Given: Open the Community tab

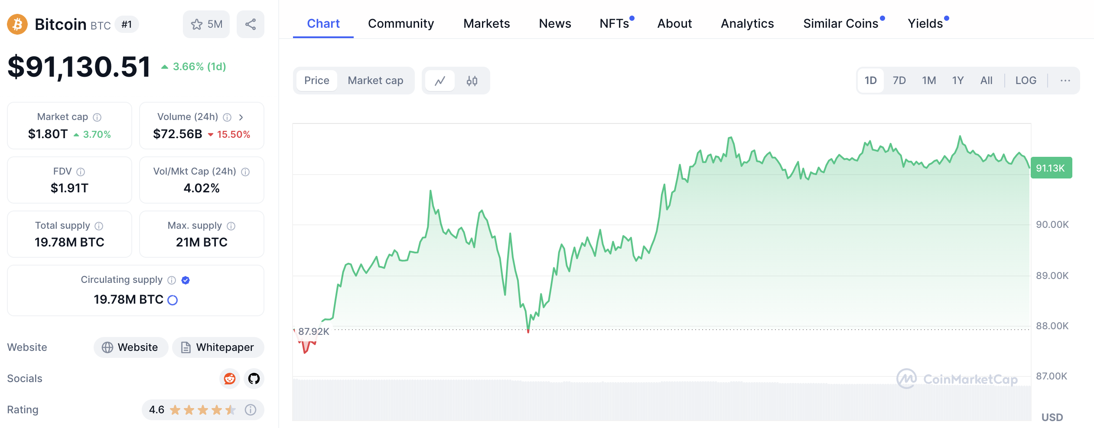Looking at the screenshot, I should (x=401, y=23).
